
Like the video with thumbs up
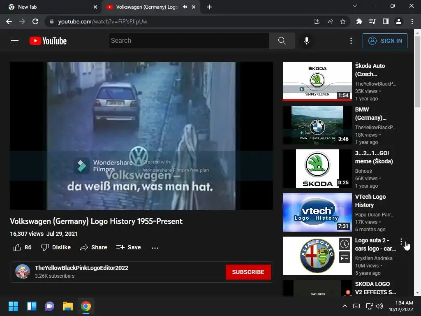tap(22, 247)
